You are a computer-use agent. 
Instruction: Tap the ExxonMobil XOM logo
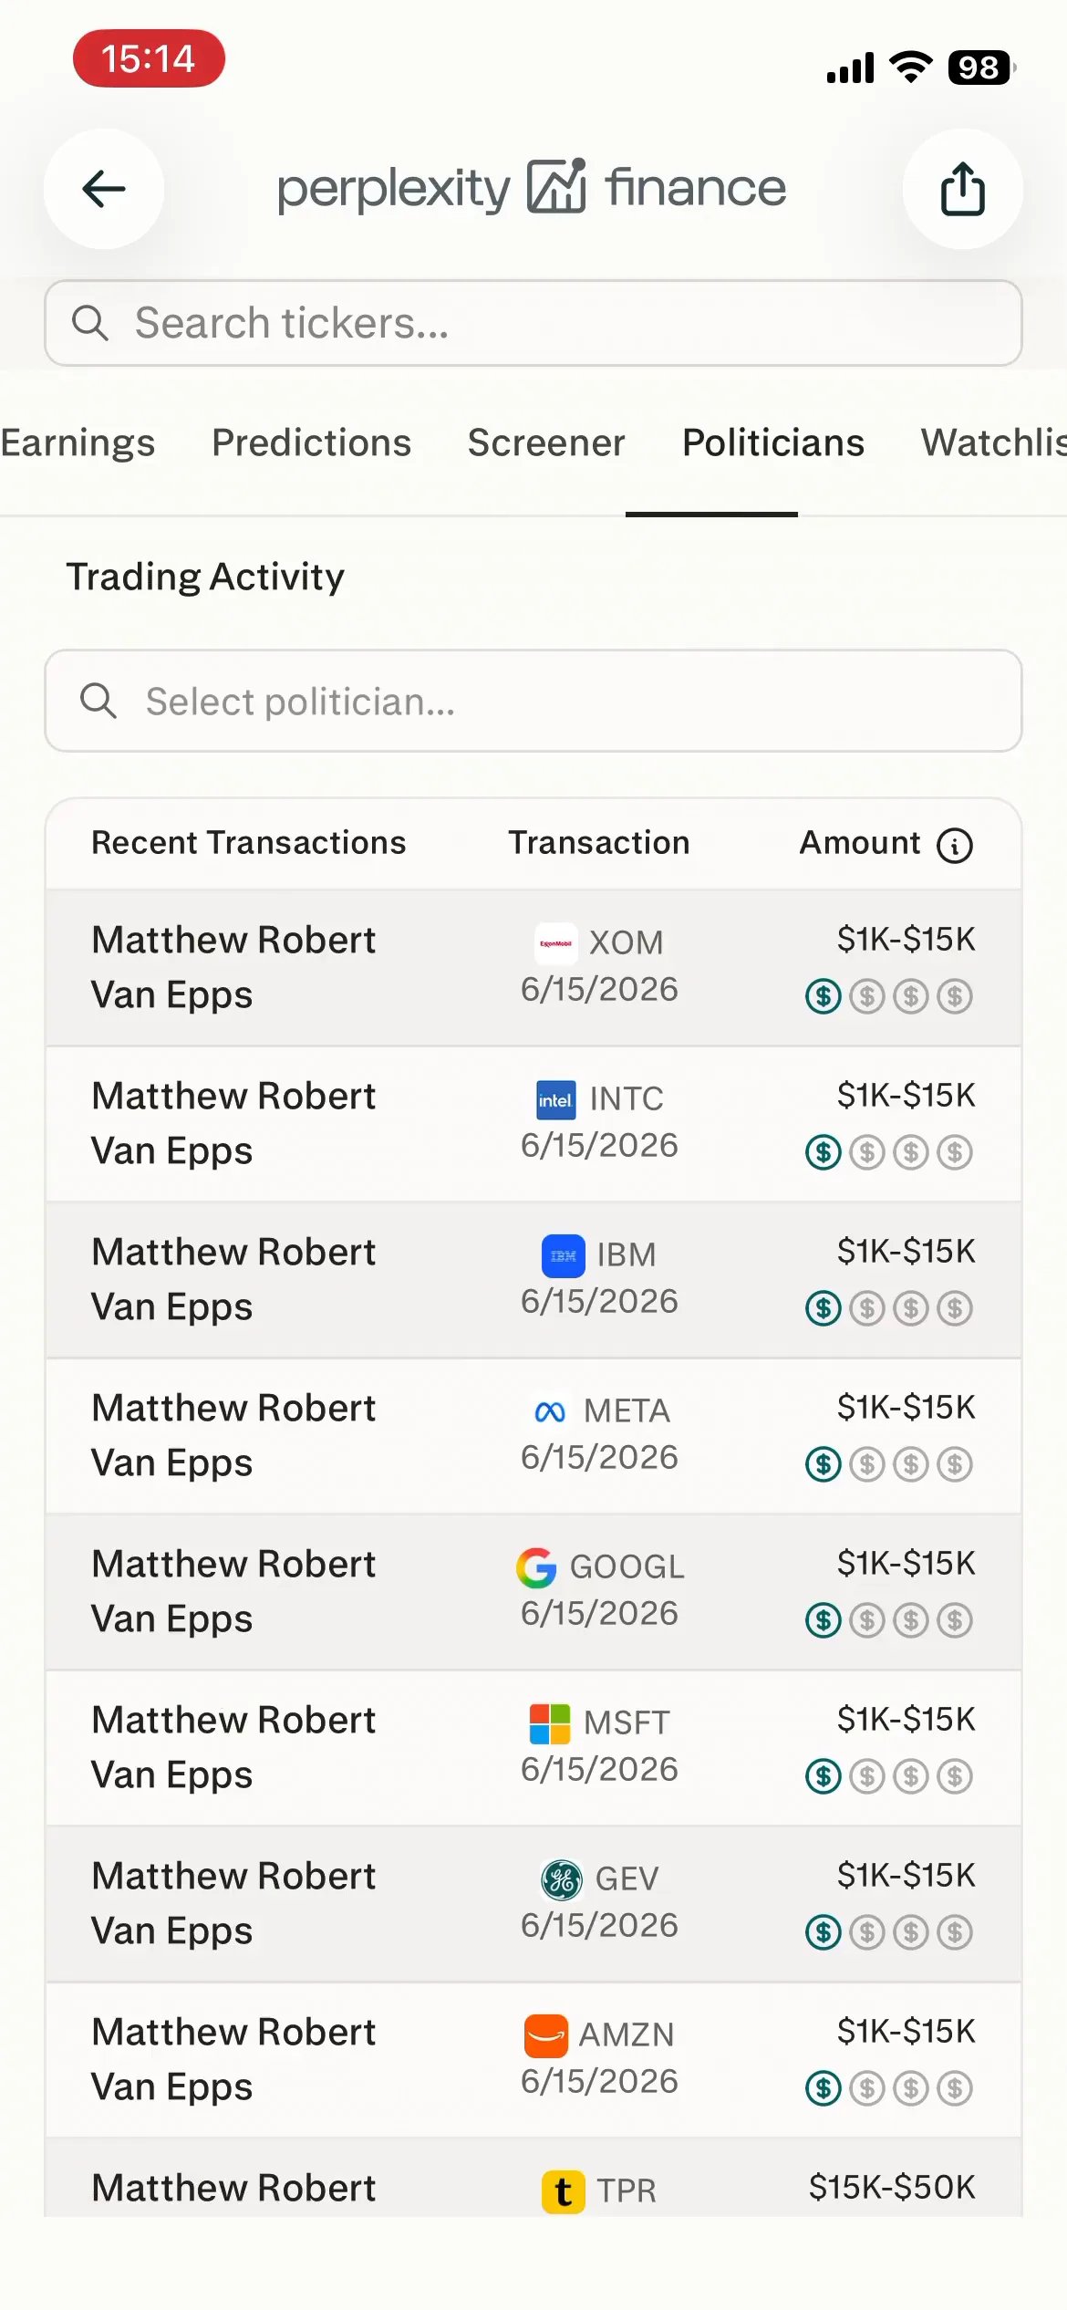[x=555, y=943]
